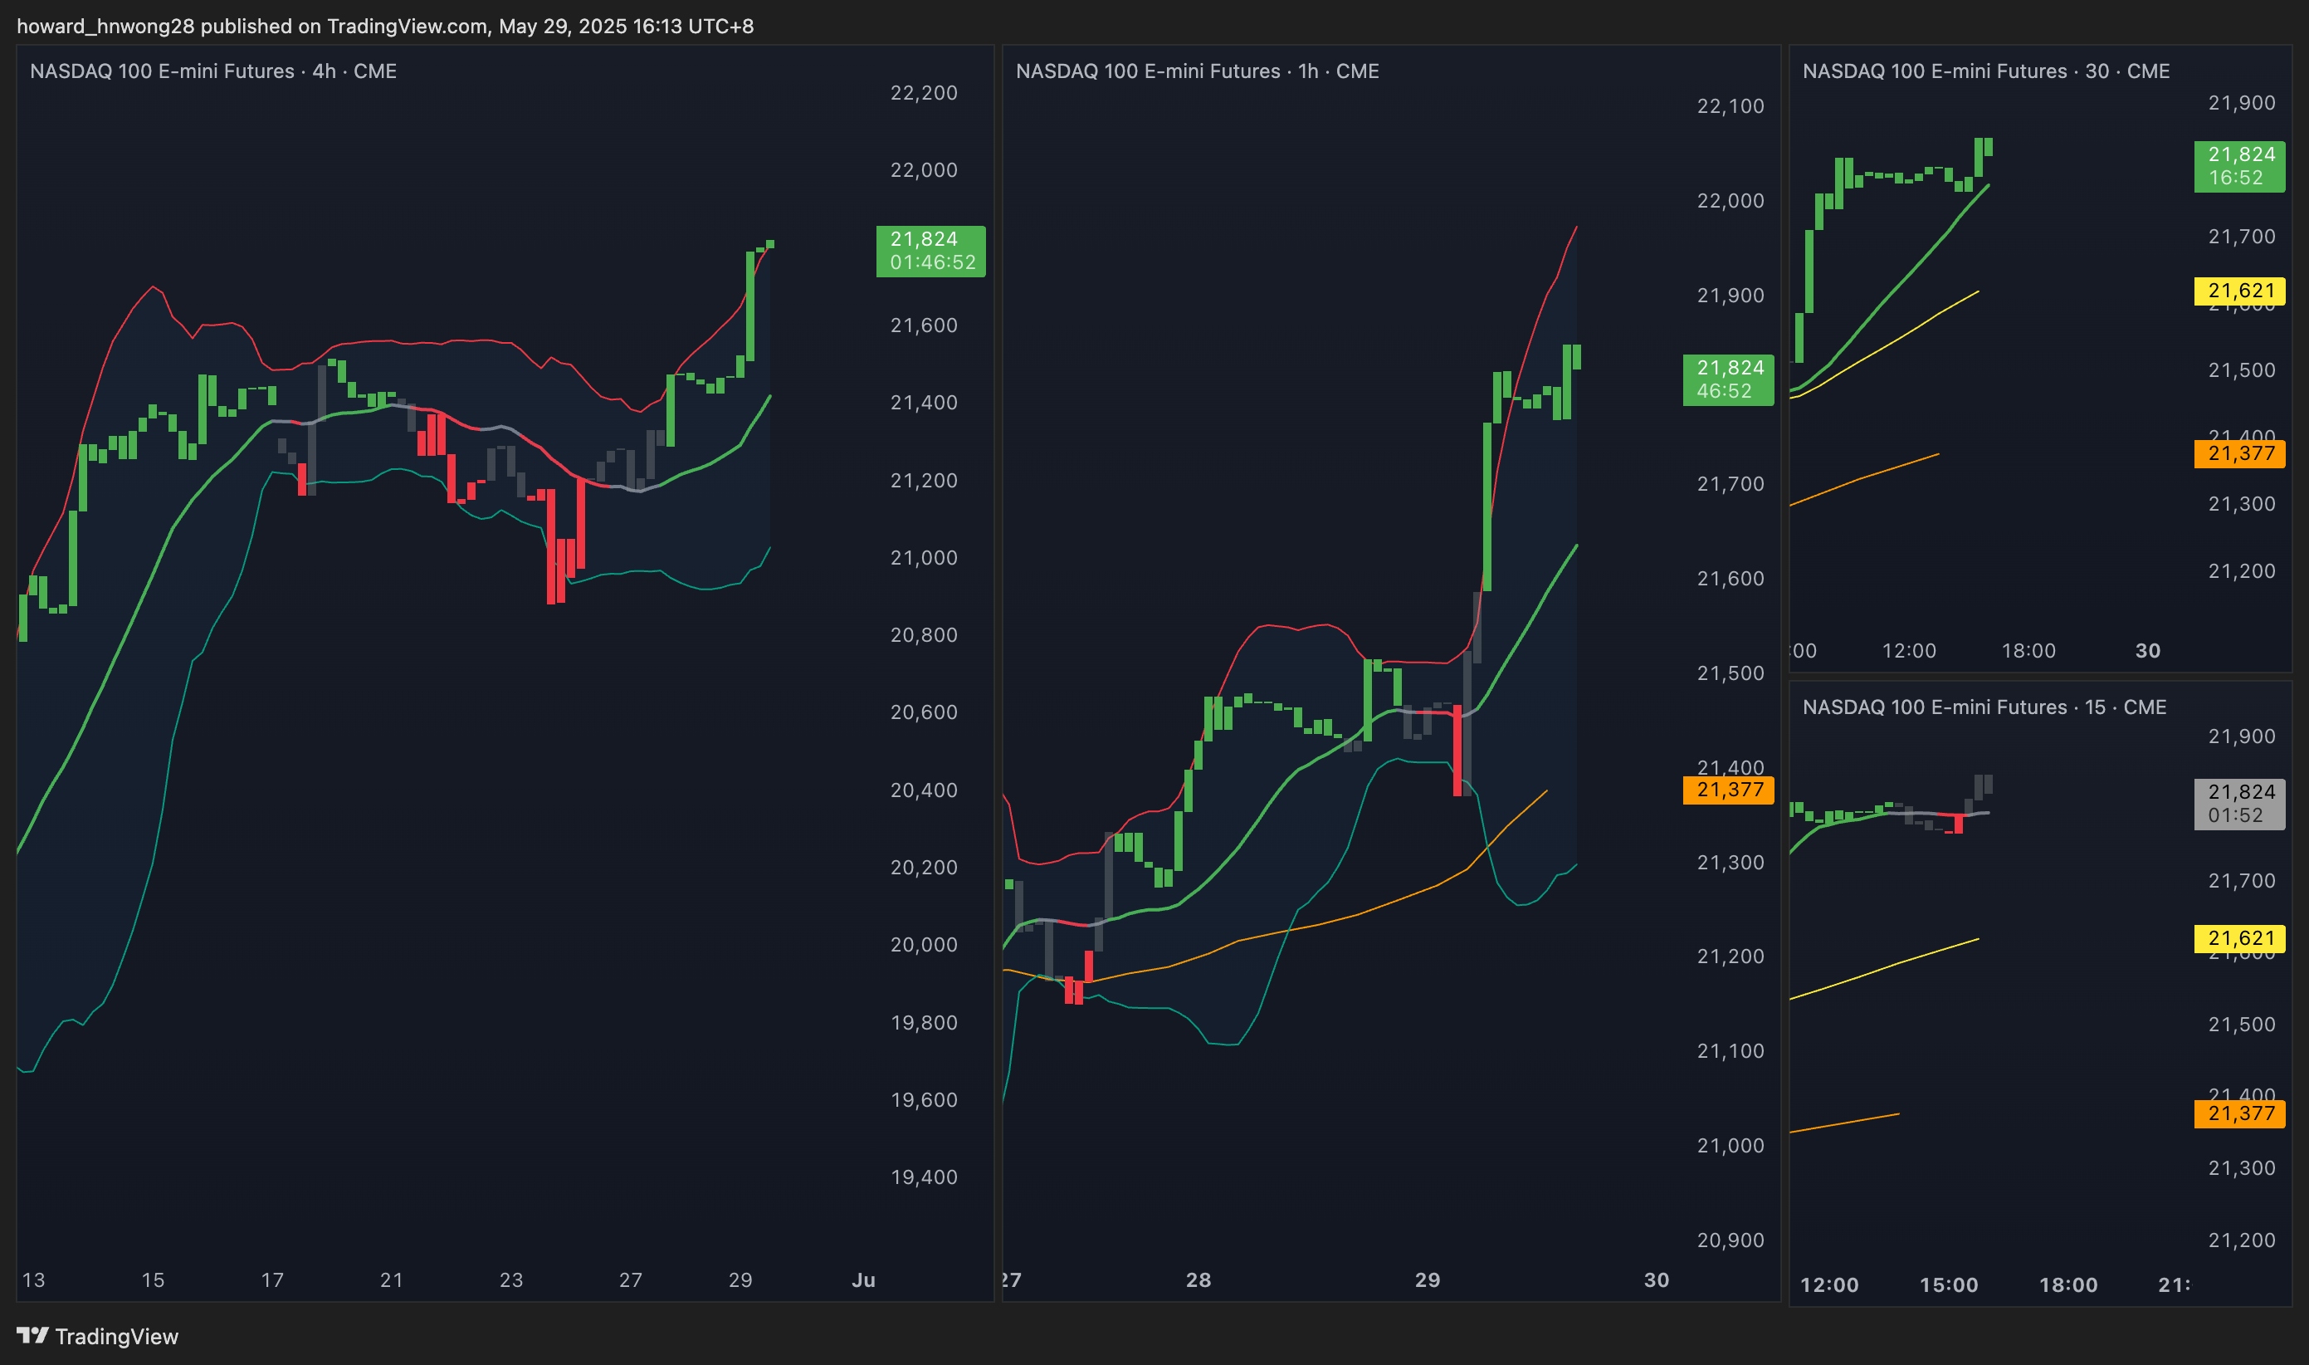Click yellow 21,621 label on 30-minute chart
Viewport: 2309px width, 1365px height.
click(2239, 291)
